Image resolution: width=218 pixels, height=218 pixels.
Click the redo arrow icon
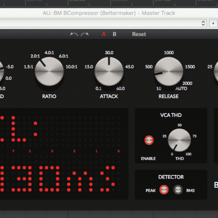[84, 34]
